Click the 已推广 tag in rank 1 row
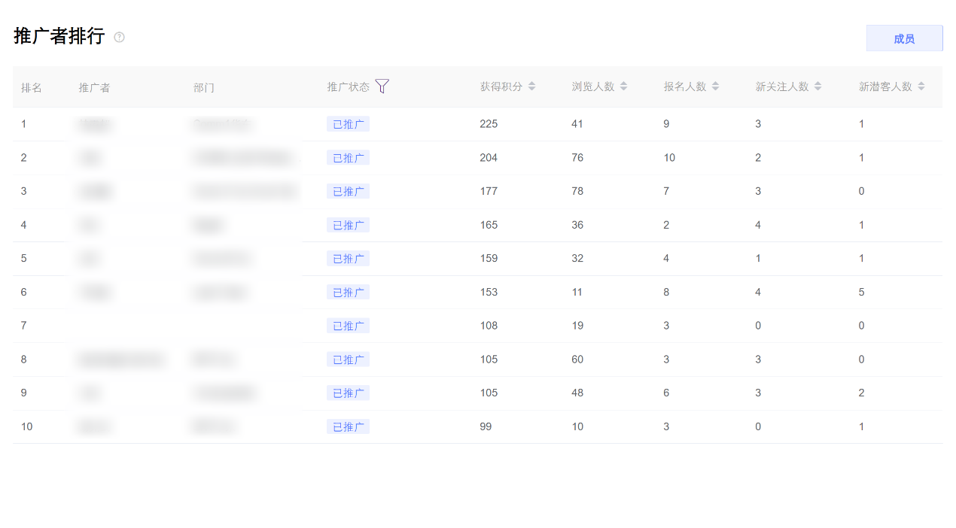 coord(348,124)
